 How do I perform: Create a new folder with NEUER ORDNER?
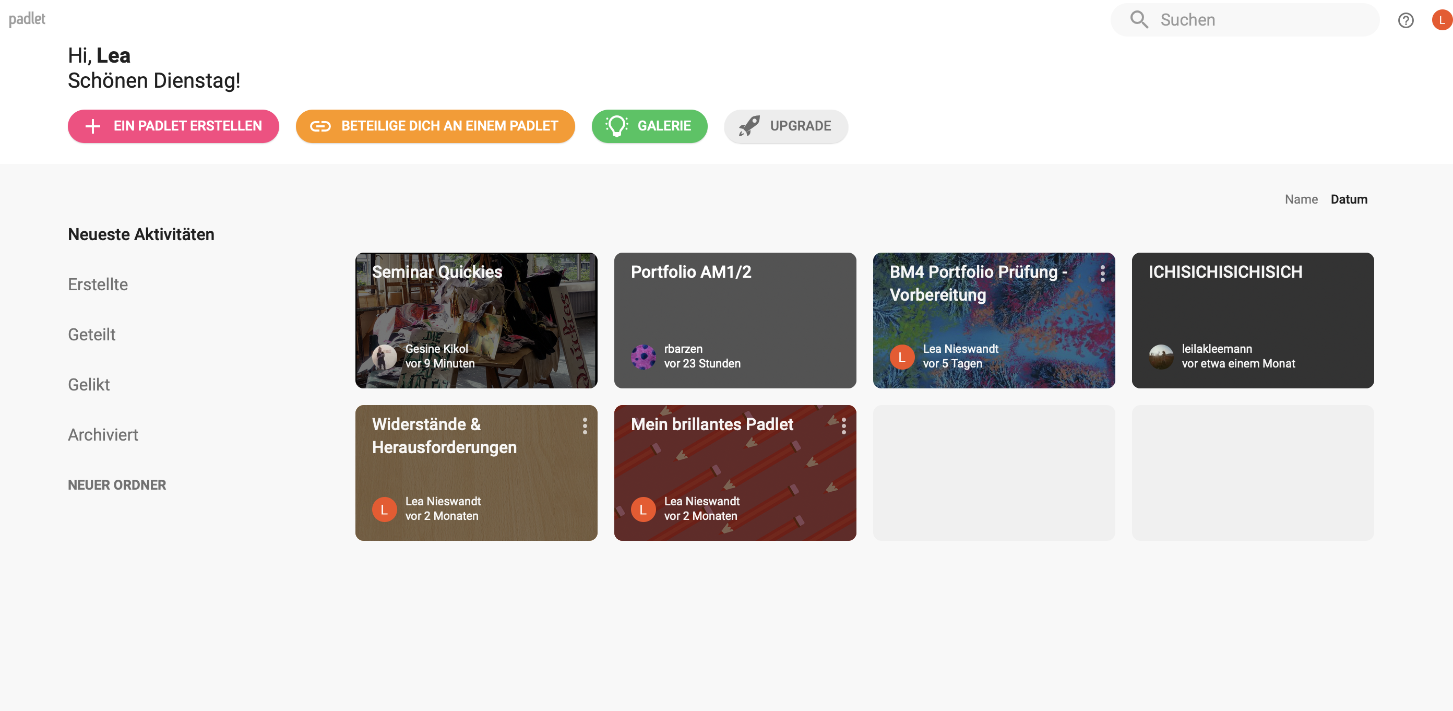coord(117,485)
